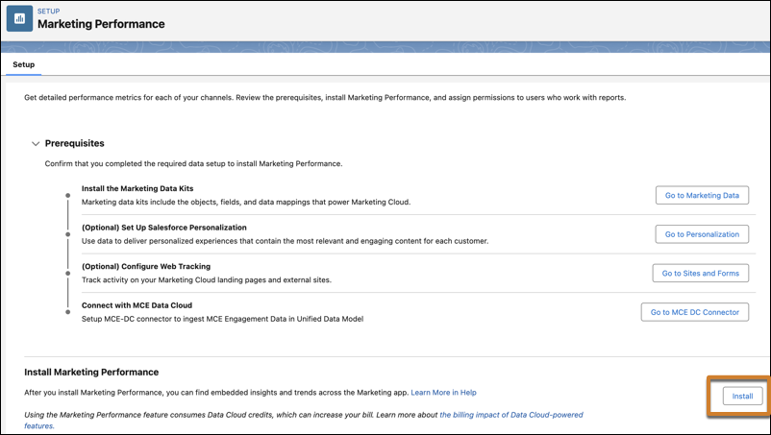
Task: Click text 'After you install Marketing Performance'
Action: pyautogui.click(x=94, y=393)
